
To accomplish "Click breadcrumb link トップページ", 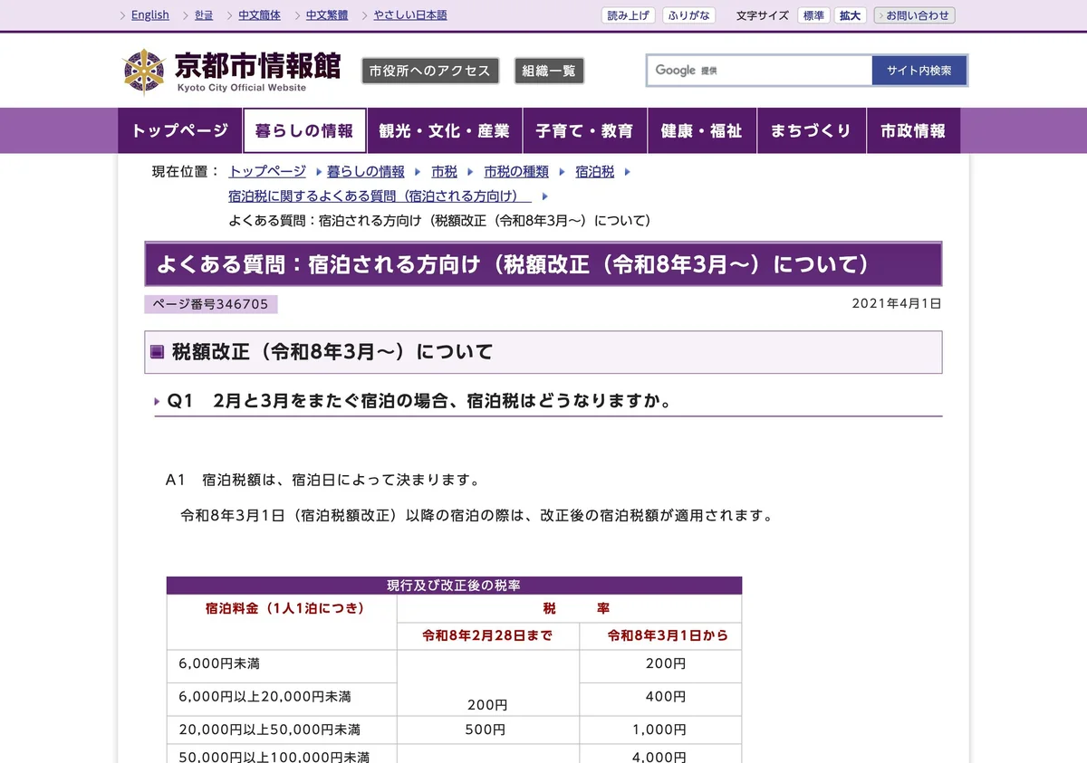I will 267,171.
